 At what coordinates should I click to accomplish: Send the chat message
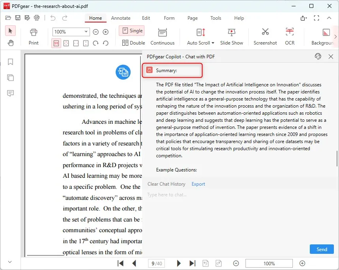pos(322,249)
